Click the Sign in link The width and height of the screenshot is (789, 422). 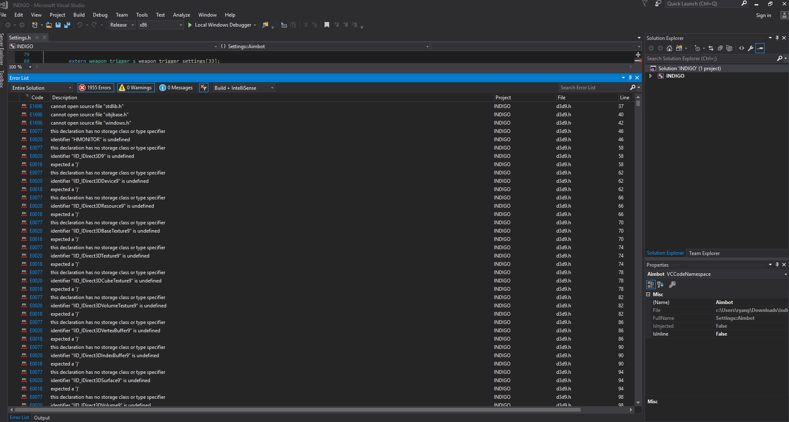tap(763, 15)
